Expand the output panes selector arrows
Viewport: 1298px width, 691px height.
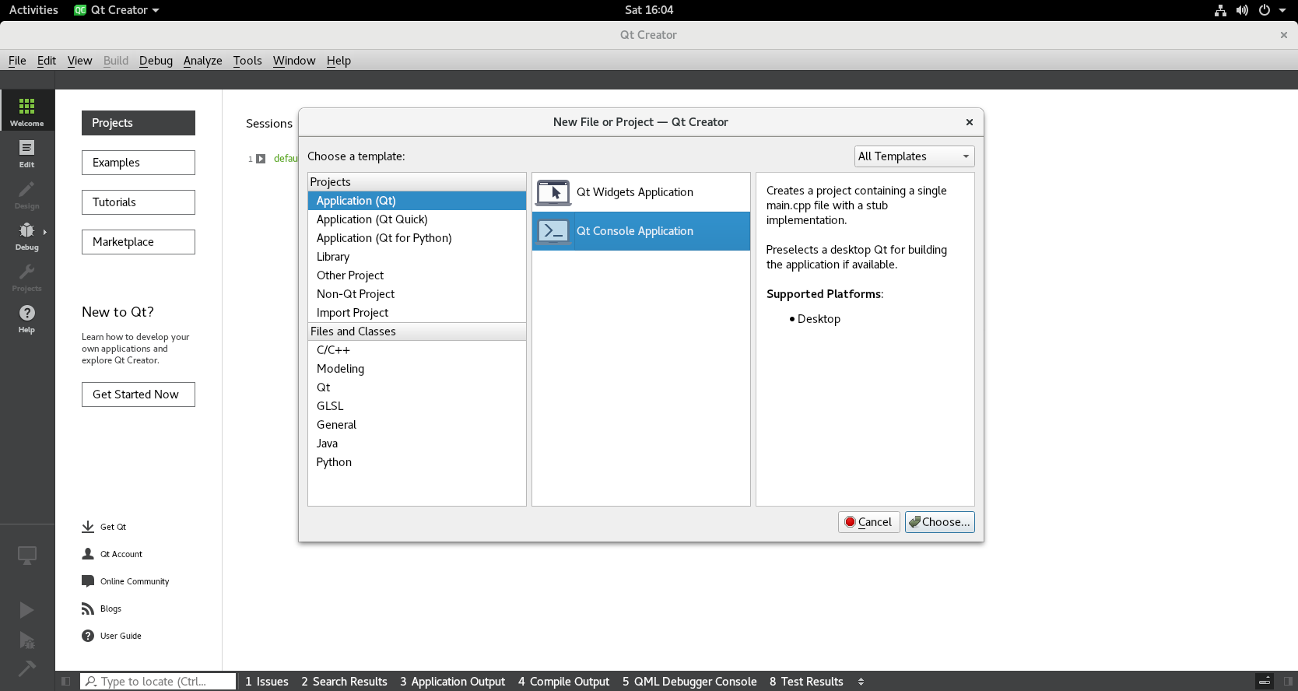click(x=861, y=682)
